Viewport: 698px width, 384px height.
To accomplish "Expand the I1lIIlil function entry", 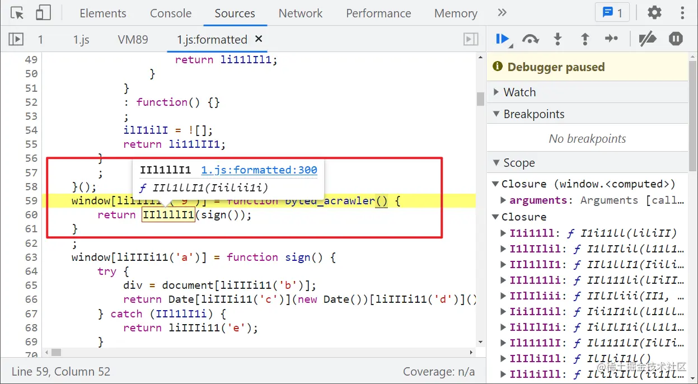I will (x=504, y=249).
